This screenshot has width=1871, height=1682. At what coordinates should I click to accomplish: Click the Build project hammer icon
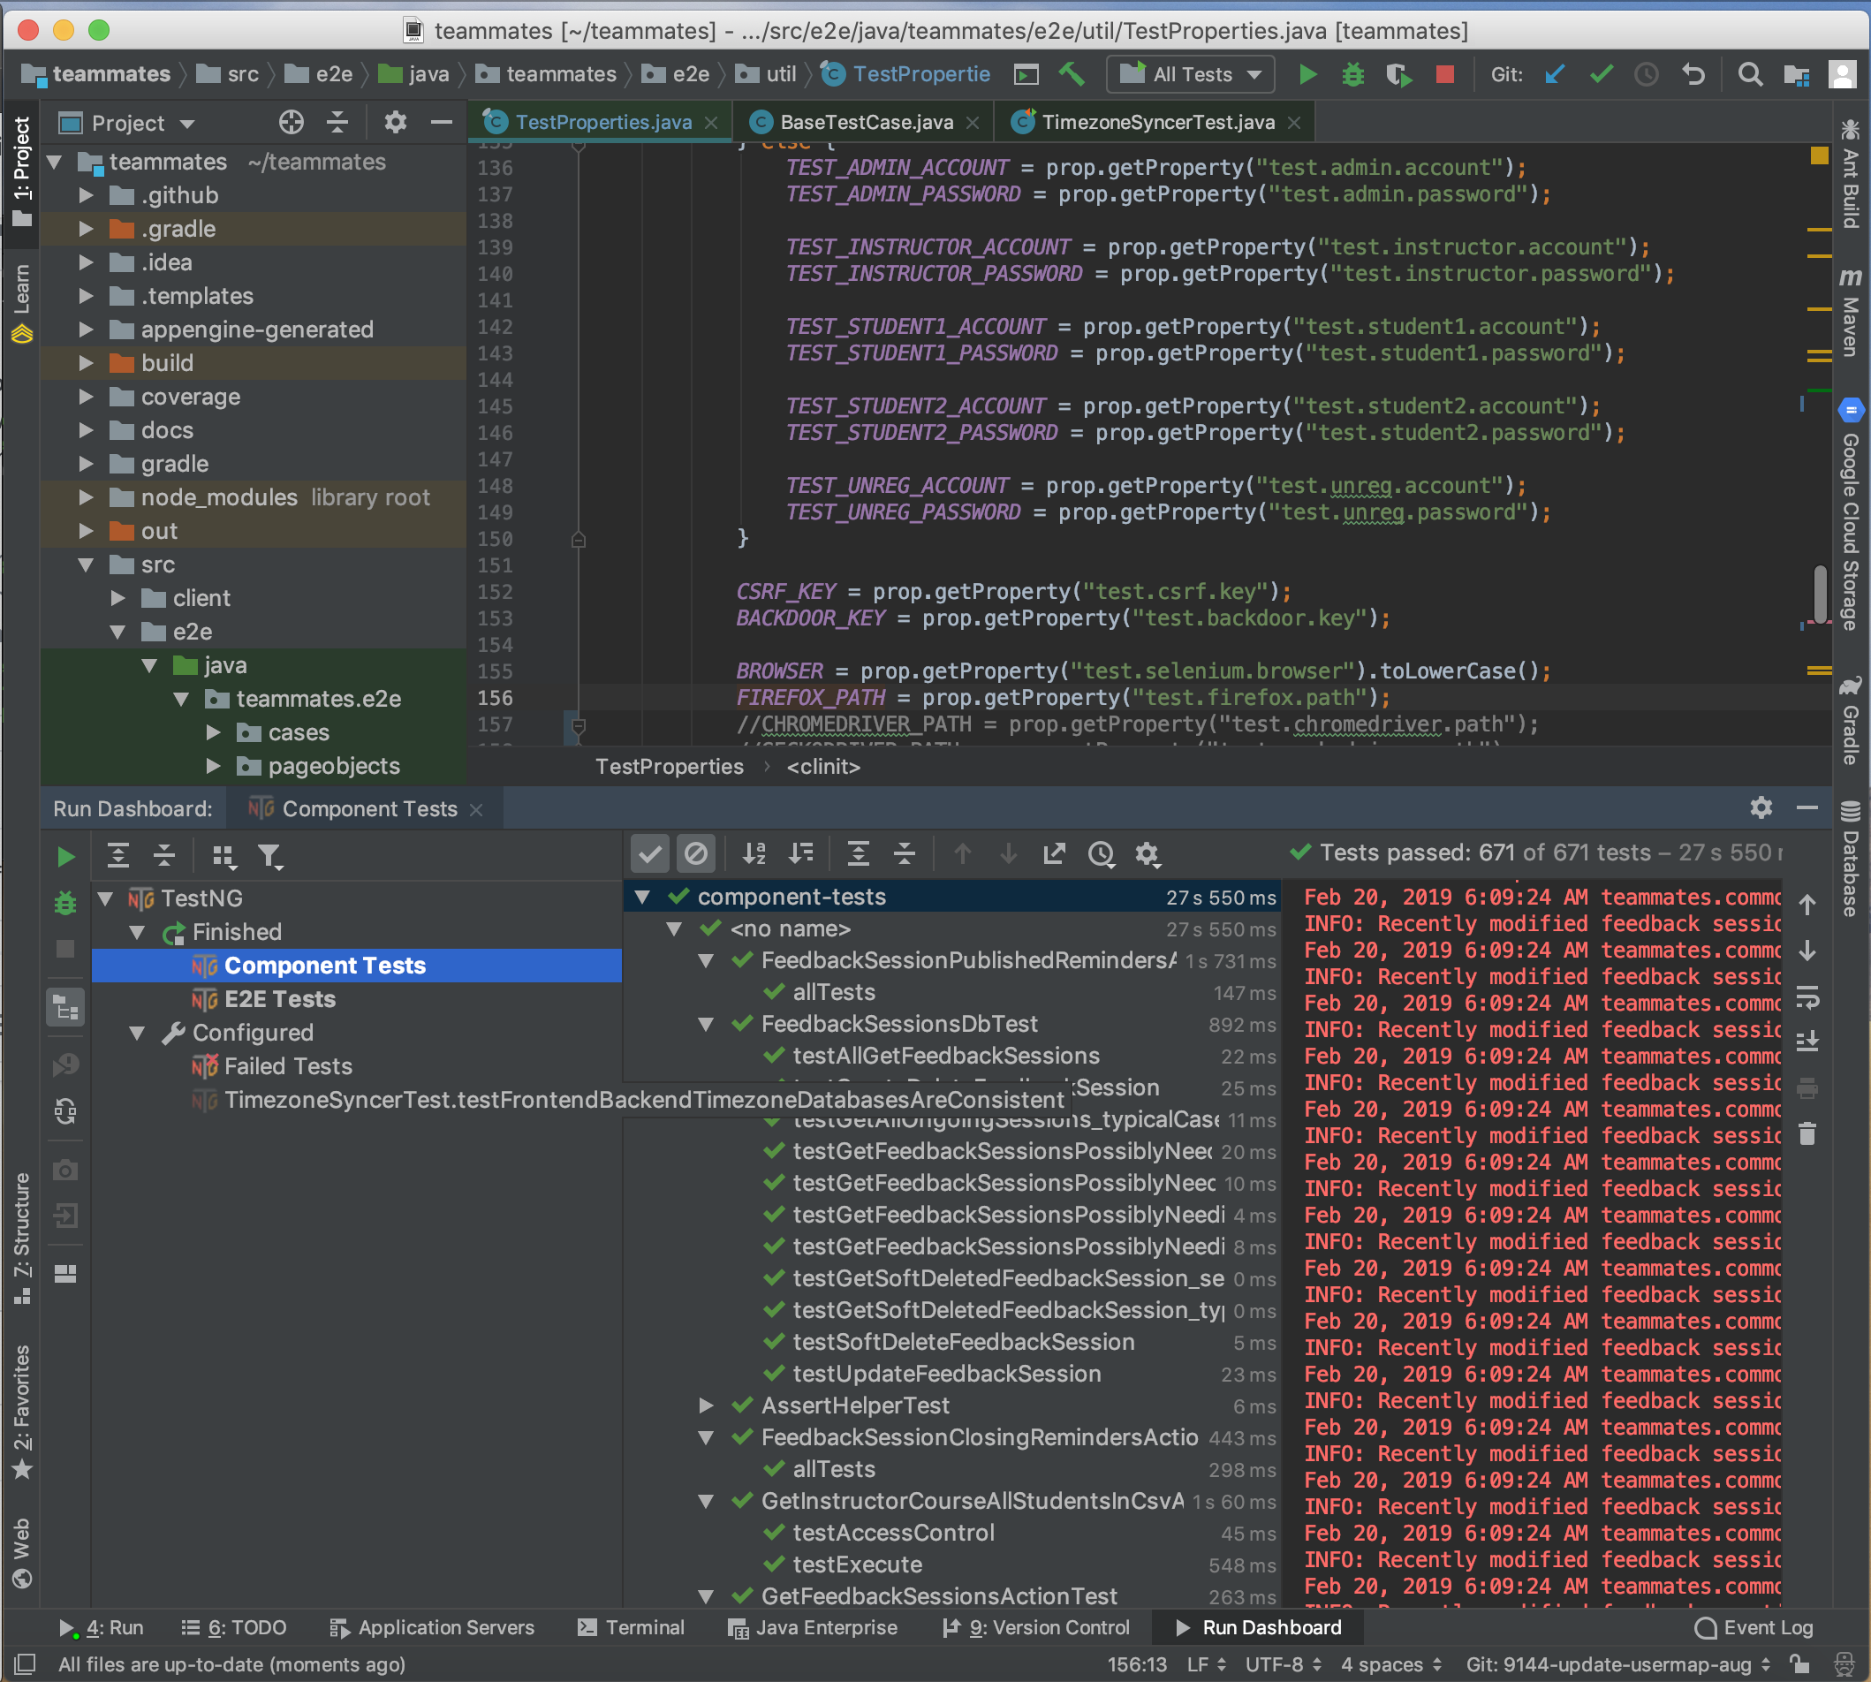(x=1072, y=74)
